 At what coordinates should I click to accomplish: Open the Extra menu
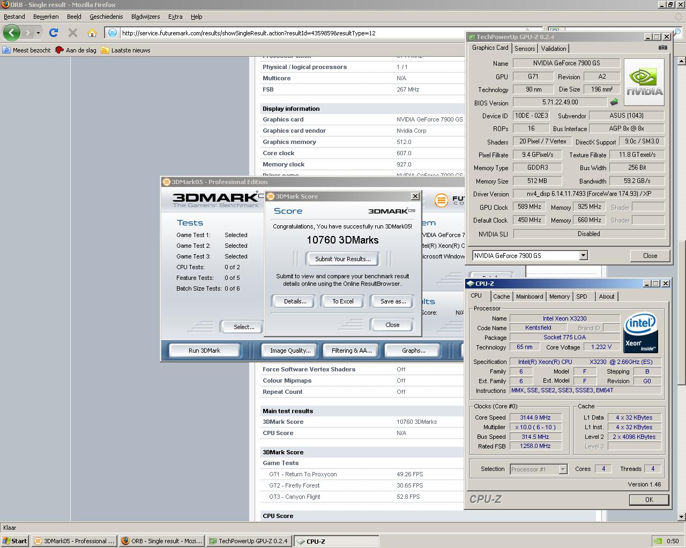[x=175, y=17]
